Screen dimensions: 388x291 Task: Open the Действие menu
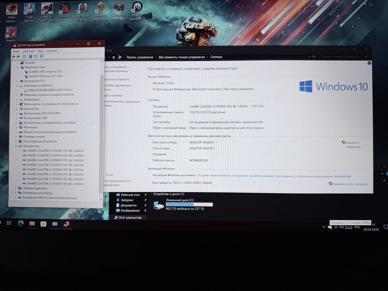(x=29, y=51)
